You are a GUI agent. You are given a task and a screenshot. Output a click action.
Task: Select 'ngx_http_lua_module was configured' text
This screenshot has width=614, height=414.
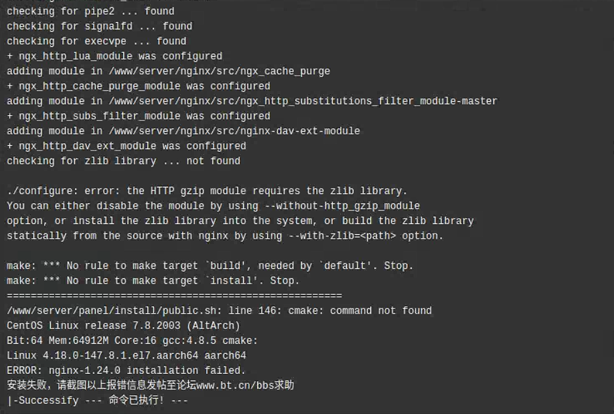(121, 56)
